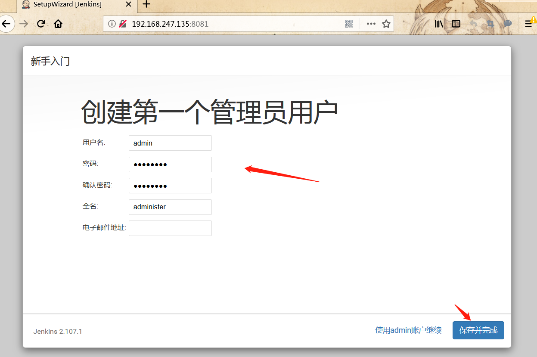This screenshot has height=357, width=537.
Task: Open the QR code generator in address bar
Action: [x=349, y=24]
